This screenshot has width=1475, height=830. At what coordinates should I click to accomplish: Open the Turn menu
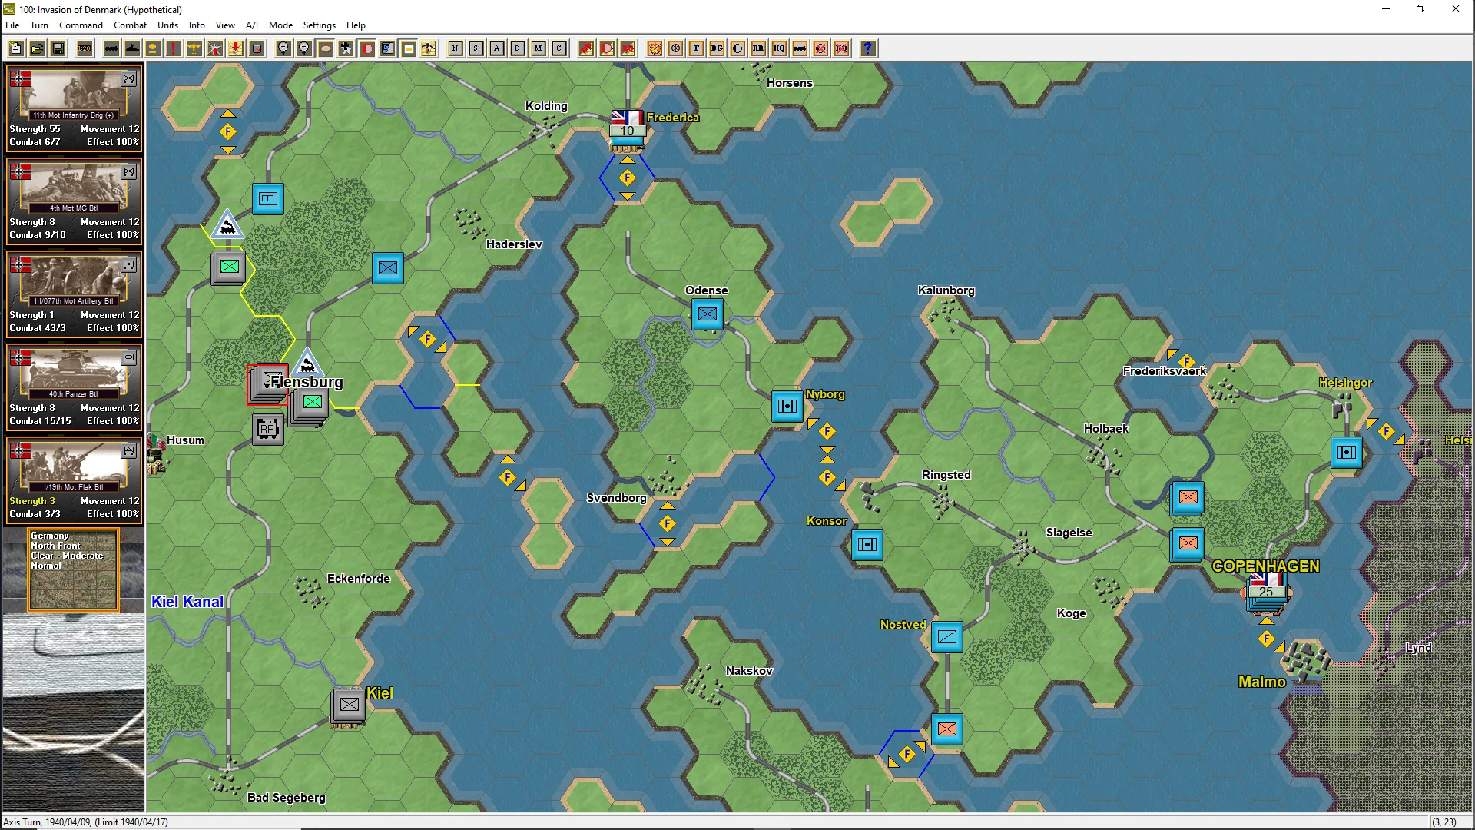[x=38, y=25]
